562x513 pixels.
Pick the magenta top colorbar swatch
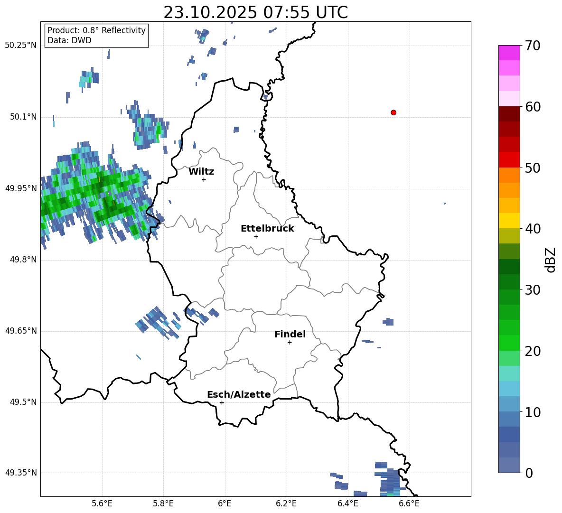click(509, 53)
